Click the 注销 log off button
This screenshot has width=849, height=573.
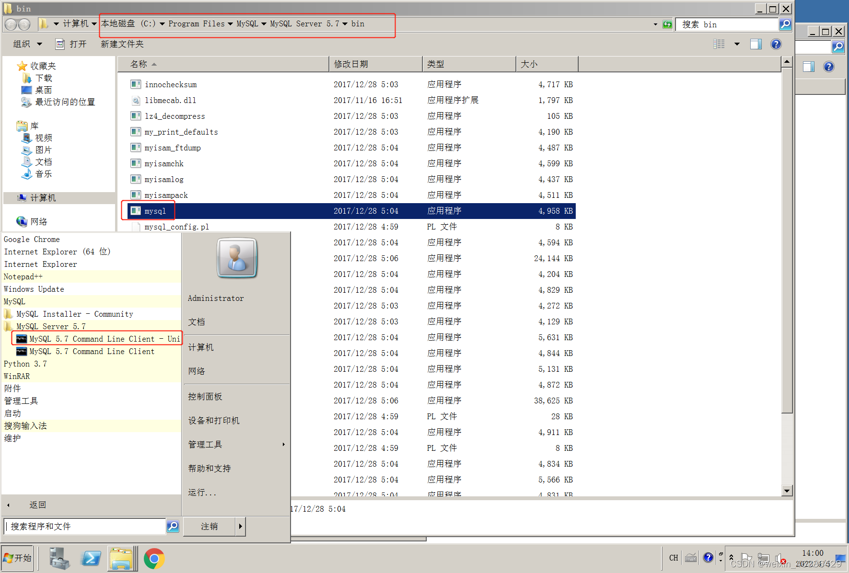209,526
